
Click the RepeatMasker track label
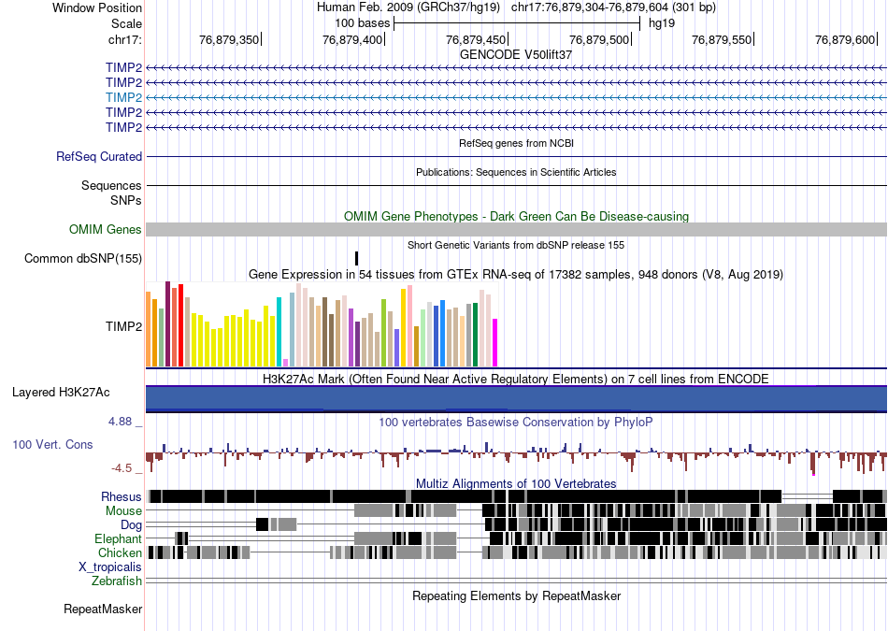tap(103, 609)
